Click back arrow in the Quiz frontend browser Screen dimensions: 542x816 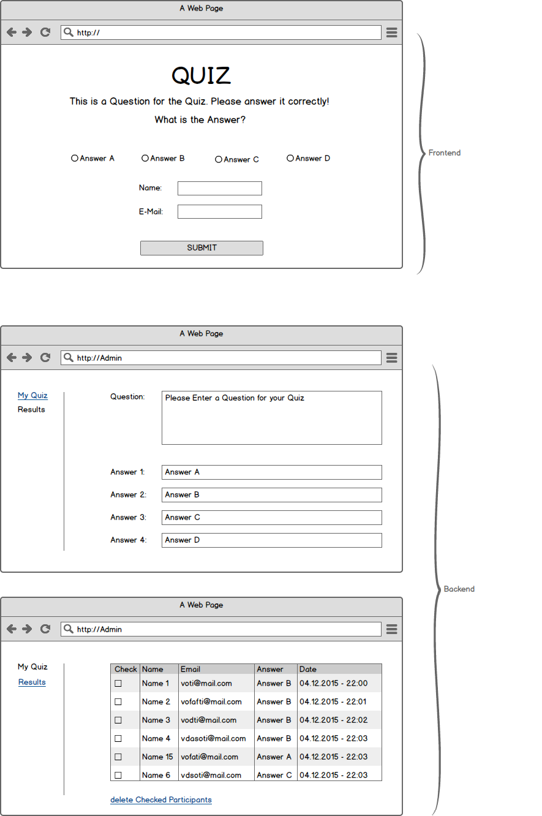coord(11,32)
